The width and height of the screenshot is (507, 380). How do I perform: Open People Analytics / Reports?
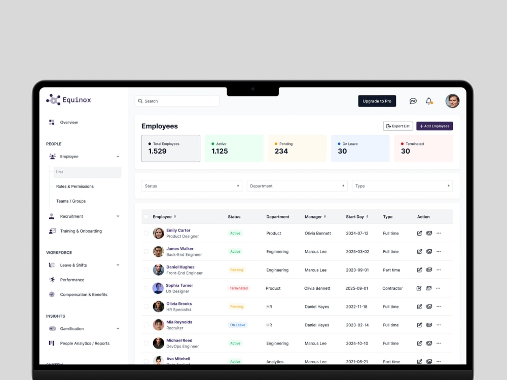point(85,343)
